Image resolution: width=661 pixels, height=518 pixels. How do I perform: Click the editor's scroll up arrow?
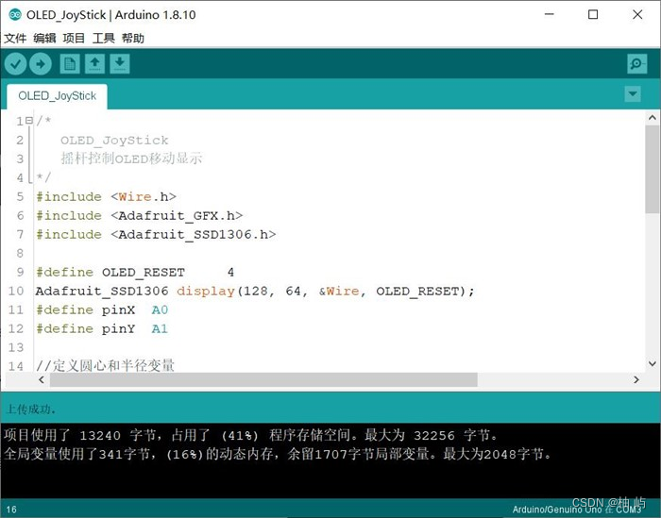pos(652,118)
